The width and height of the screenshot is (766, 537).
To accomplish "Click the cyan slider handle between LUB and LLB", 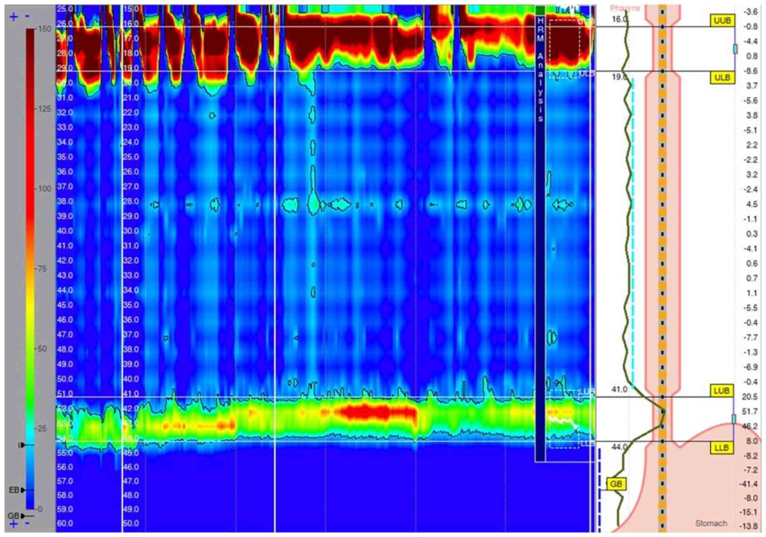I will coord(734,419).
